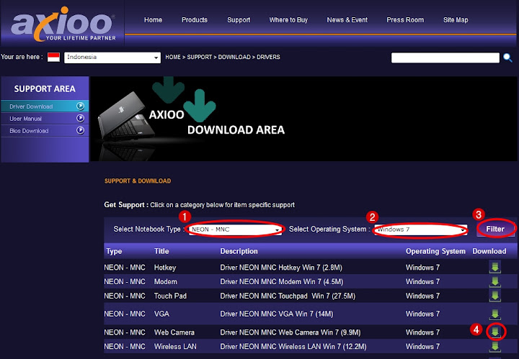Screen dimensions: 519x359
Task: Click 'Driver NEON MNC Web Camera Win 7 (9.9M)'
Action: tap(290, 332)
